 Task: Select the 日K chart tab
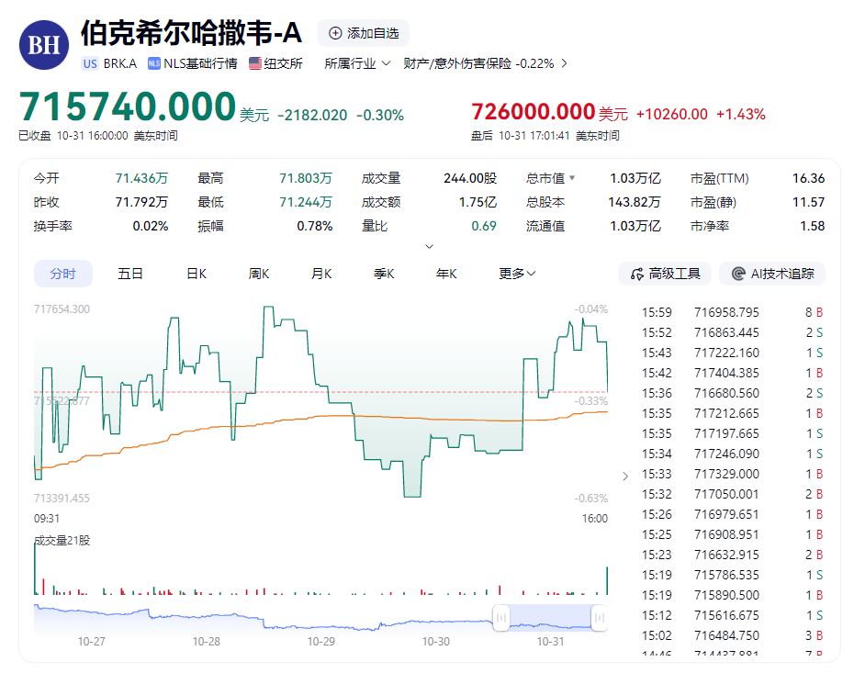coord(197,274)
